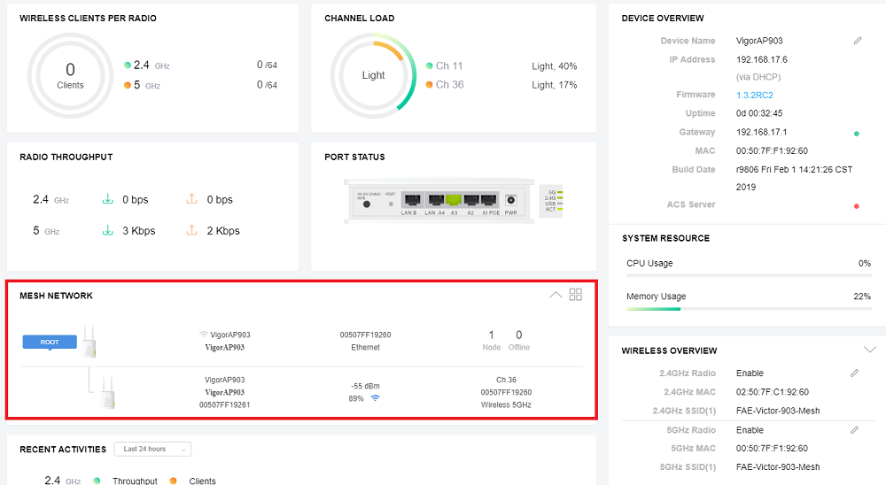Click the A1 POE port on device
Image resolution: width=886 pixels, height=485 pixels.
[489, 200]
